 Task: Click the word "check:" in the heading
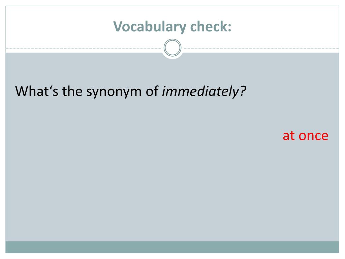click(x=211, y=26)
